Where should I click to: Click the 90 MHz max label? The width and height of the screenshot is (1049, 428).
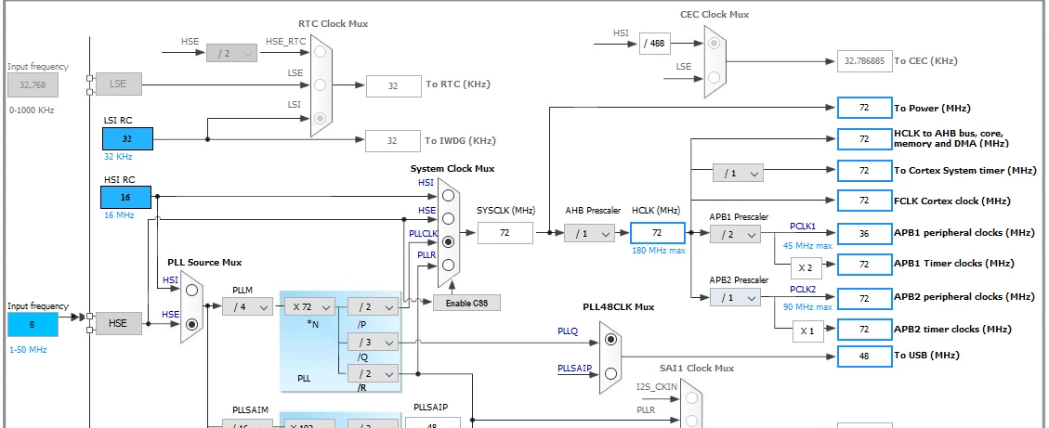(807, 307)
